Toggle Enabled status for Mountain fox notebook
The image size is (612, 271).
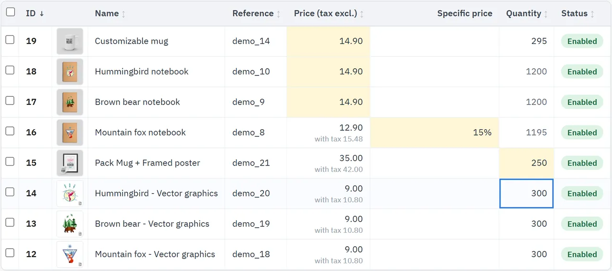coord(582,133)
